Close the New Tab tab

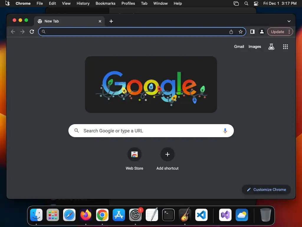[x=100, y=21]
